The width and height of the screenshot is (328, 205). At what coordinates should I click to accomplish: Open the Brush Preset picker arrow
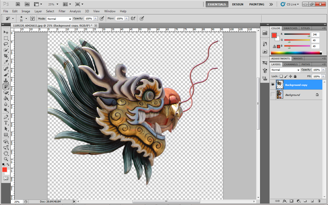coord(26,18)
